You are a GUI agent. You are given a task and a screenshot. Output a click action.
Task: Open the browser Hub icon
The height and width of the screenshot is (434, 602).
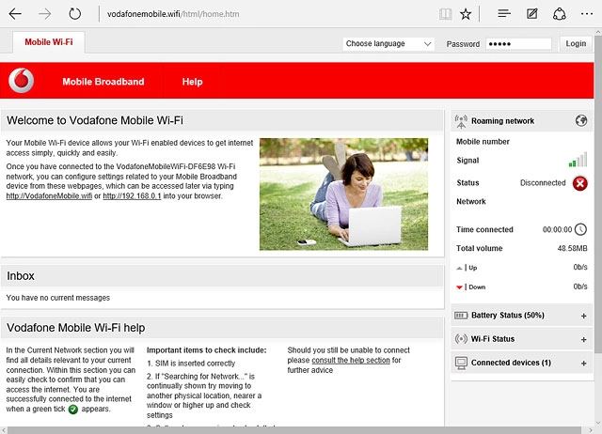[x=504, y=14]
